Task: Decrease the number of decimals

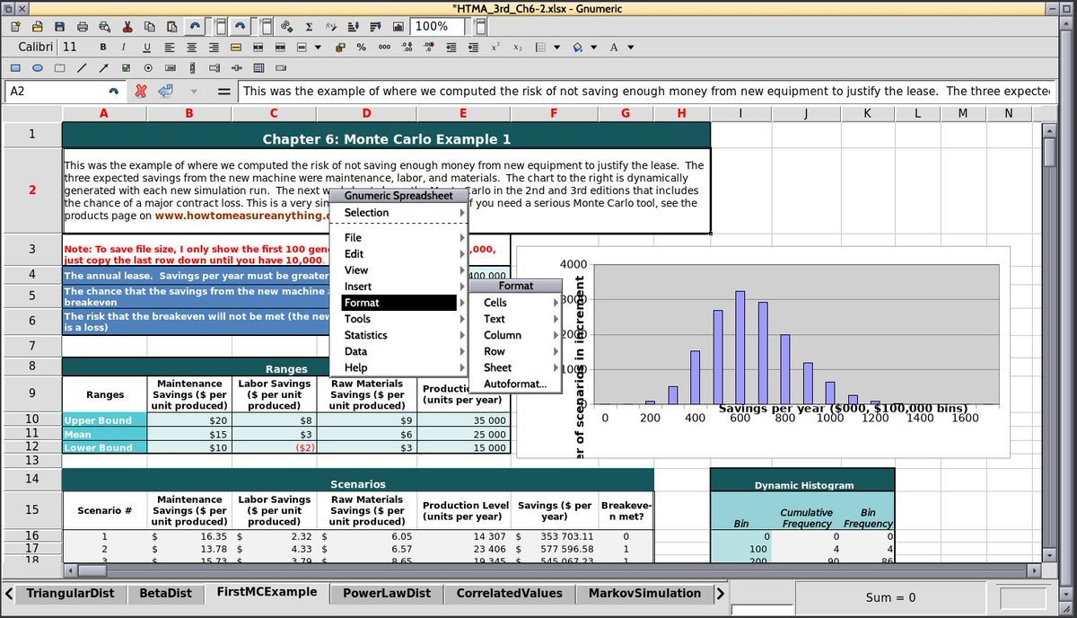Action: 429,48
